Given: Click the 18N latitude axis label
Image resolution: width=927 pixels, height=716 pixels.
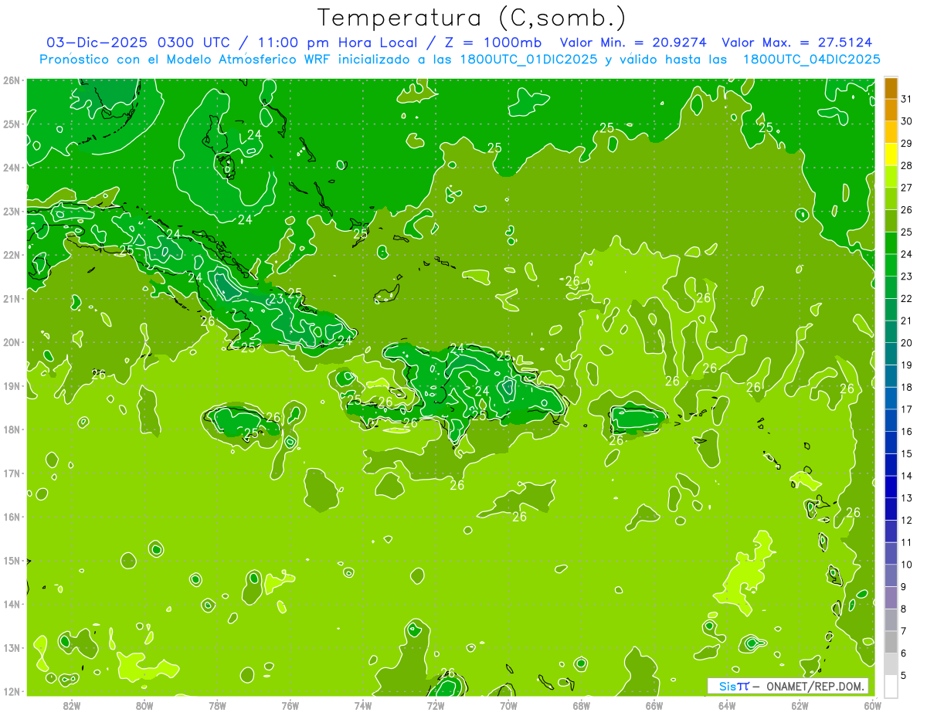Looking at the screenshot, I should pos(11,429).
